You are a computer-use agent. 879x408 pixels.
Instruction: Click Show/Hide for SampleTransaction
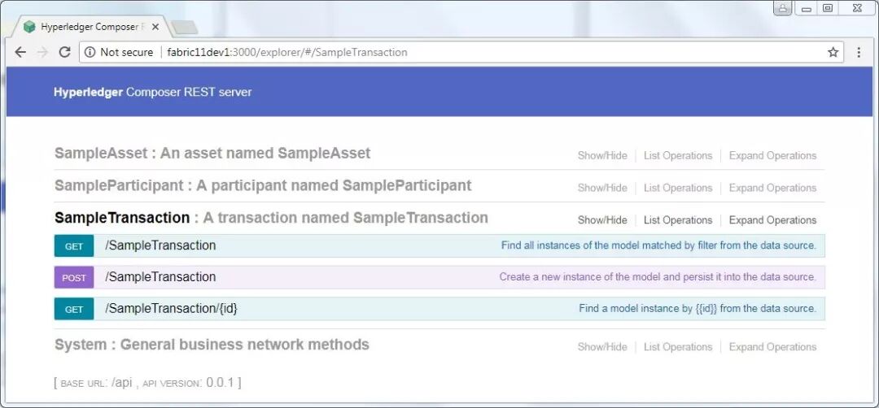tap(602, 220)
